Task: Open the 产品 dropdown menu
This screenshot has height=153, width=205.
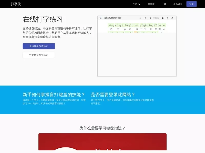Action: tap(136, 4)
